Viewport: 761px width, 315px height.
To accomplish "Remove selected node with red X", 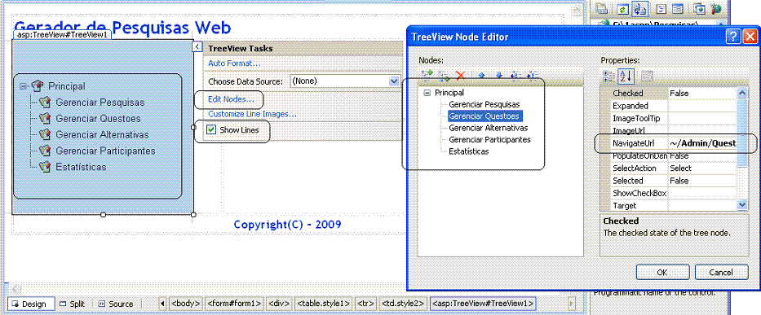I will coord(461,75).
